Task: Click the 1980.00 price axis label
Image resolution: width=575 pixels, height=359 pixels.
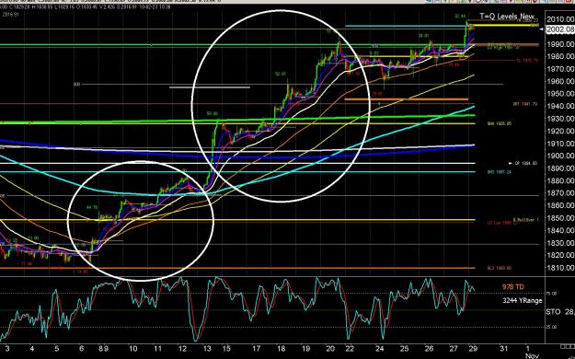Action: [560, 56]
